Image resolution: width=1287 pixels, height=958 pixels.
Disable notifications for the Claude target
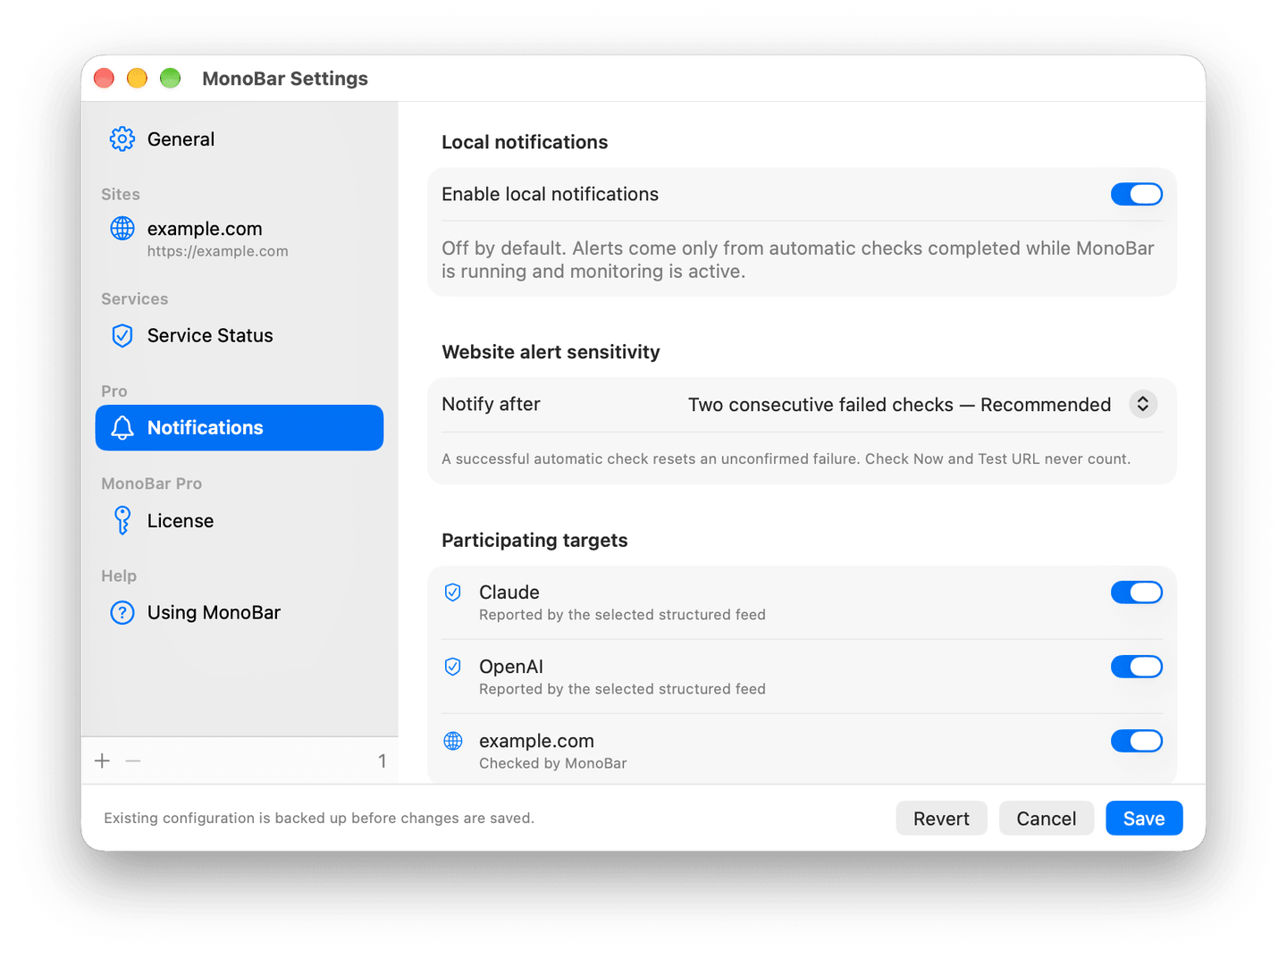[1137, 592]
